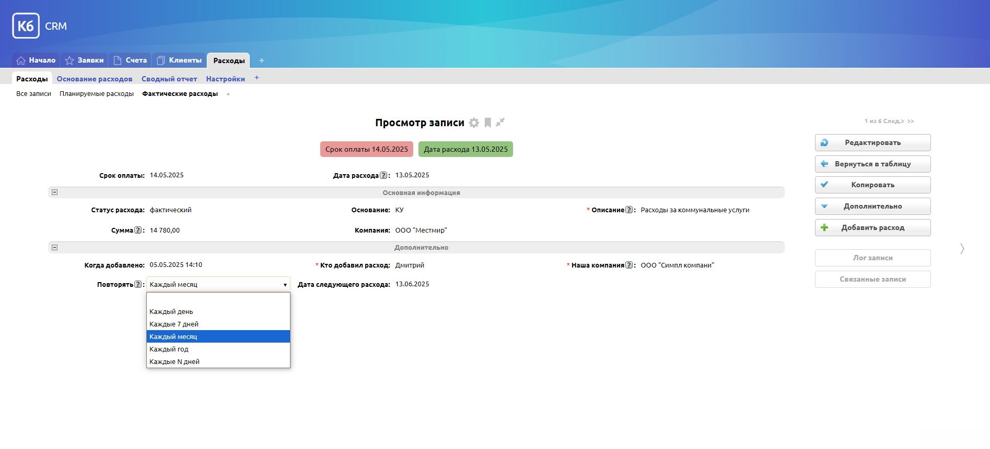Click the help icon next to Наша компания

(x=629, y=265)
